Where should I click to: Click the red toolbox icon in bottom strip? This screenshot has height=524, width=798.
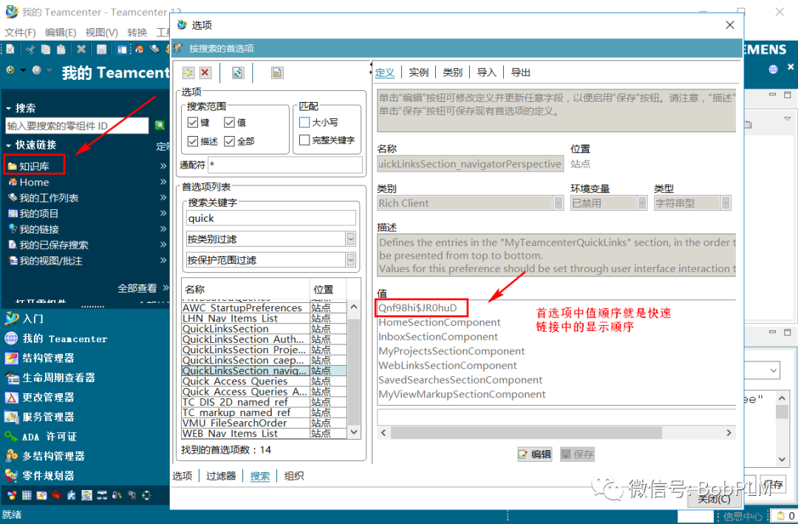(x=56, y=494)
